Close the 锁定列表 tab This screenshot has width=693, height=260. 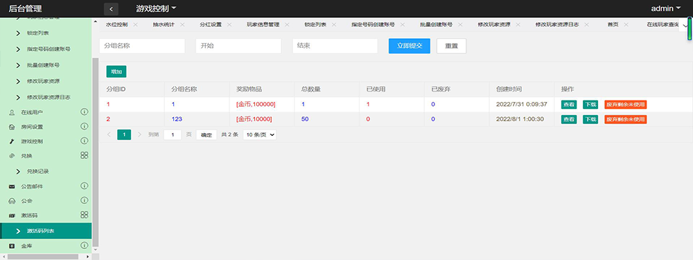(x=334, y=25)
